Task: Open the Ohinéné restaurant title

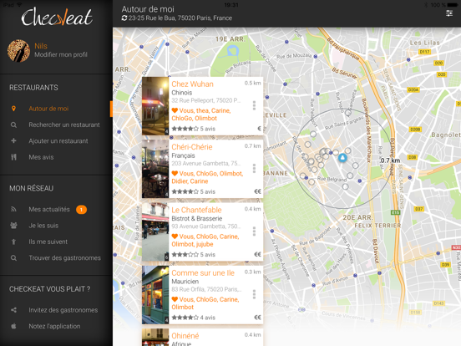Action: click(x=185, y=336)
